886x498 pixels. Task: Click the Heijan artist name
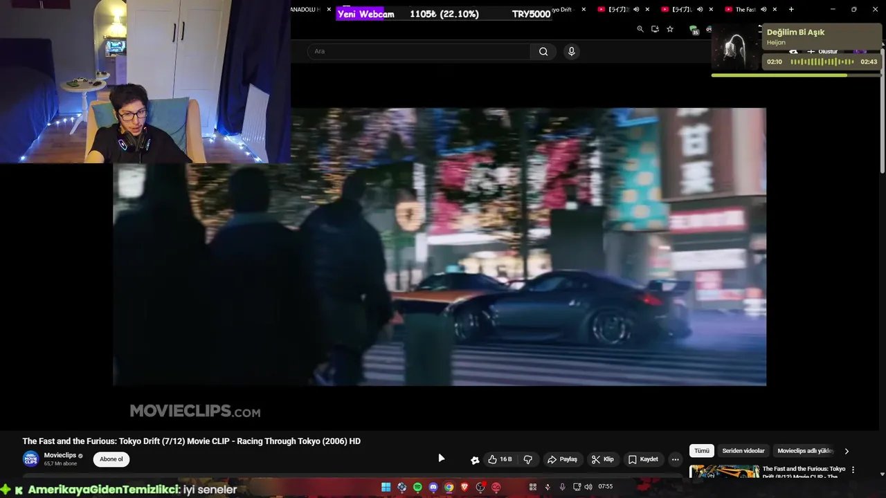click(x=776, y=43)
